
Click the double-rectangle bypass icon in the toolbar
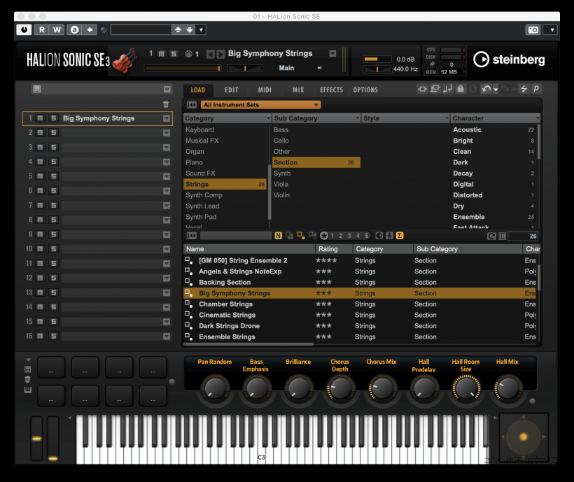coord(435,89)
